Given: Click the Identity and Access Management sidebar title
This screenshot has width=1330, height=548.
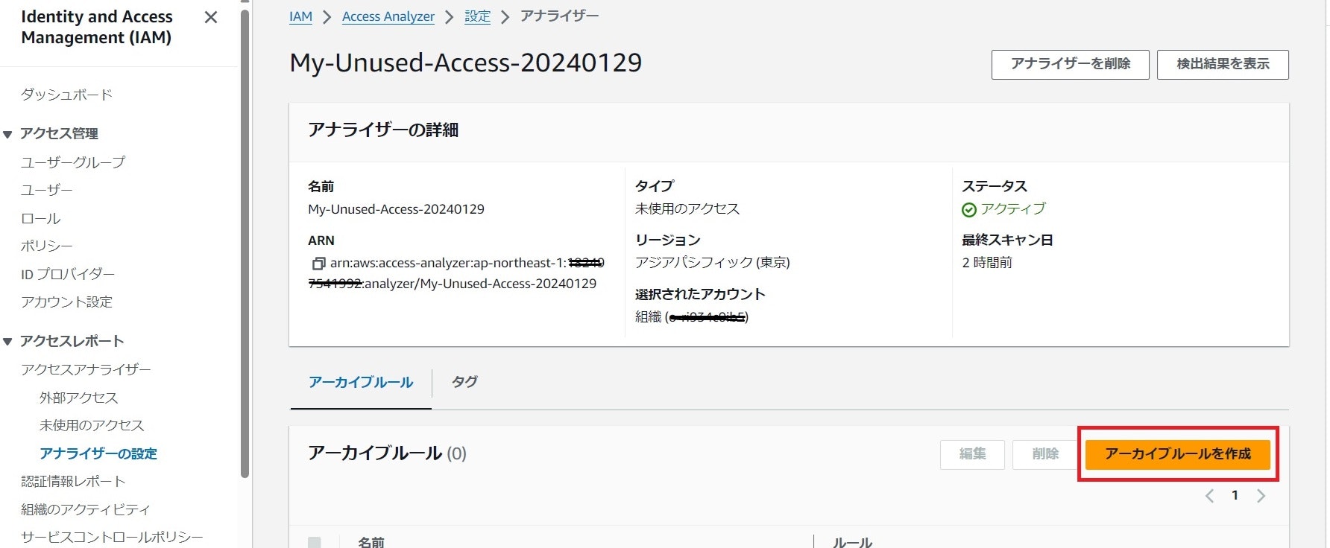Looking at the screenshot, I should (97, 27).
